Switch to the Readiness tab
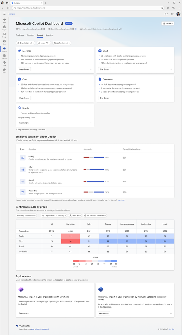 [20, 35]
